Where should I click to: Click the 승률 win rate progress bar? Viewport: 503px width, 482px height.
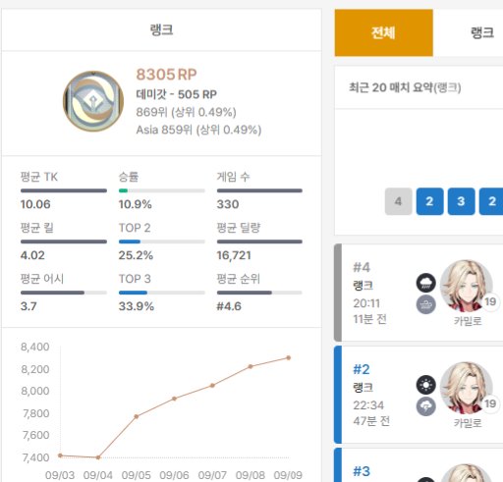pos(162,190)
